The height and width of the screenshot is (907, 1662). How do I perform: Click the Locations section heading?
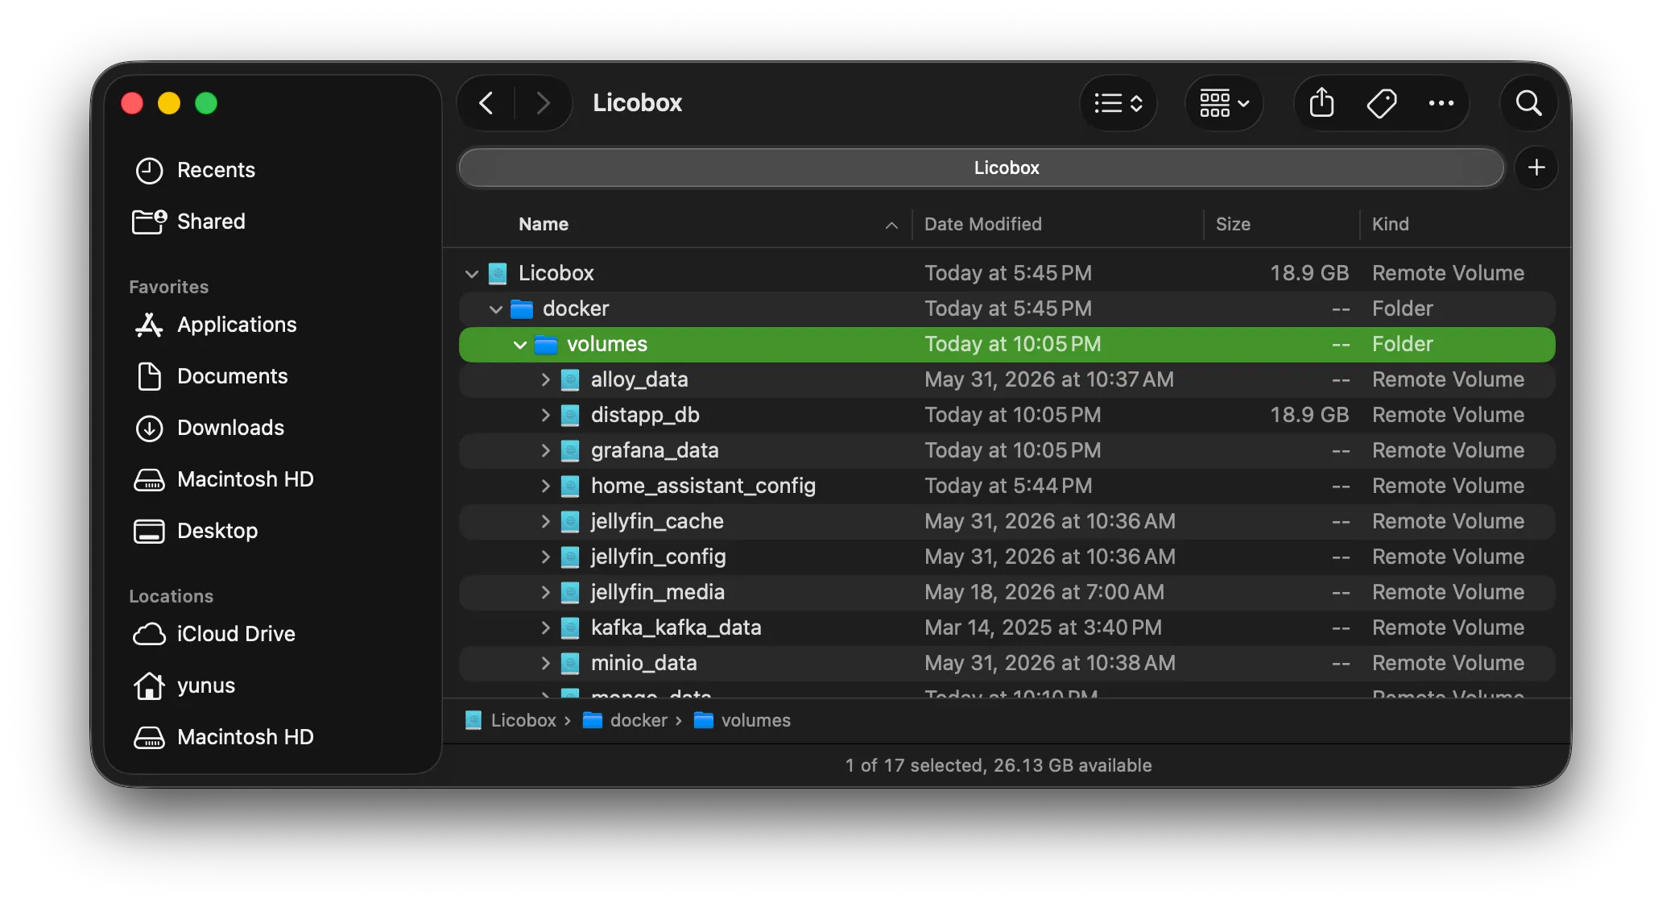171,596
